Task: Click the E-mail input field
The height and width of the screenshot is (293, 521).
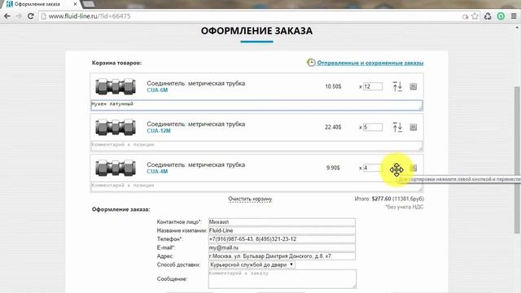Action: pyautogui.click(x=282, y=247)
